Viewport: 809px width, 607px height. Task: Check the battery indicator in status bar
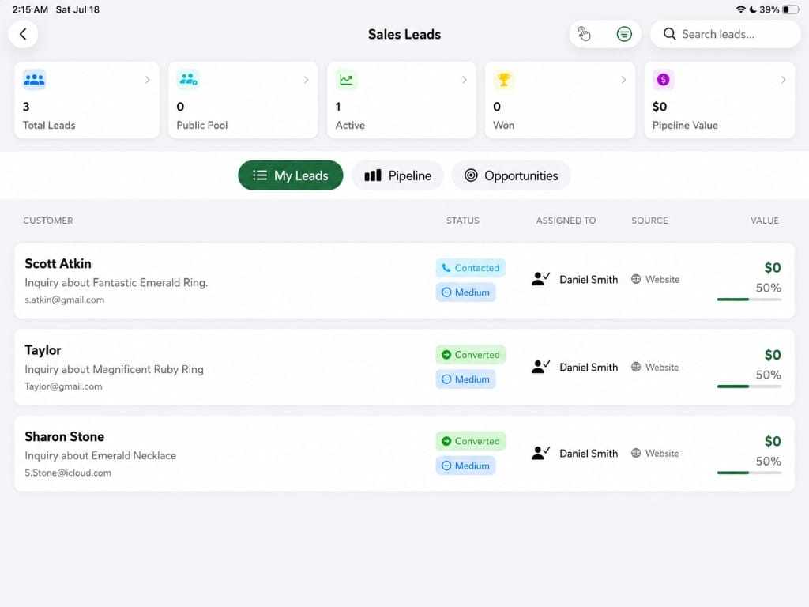[x=790, y=9]
